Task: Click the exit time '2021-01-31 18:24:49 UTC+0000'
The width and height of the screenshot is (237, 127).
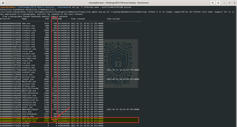Action: click(123, 109)
